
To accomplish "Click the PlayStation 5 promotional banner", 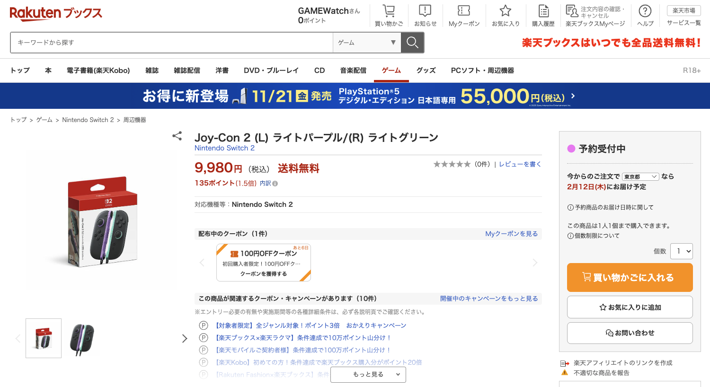I will coord(355,96).
